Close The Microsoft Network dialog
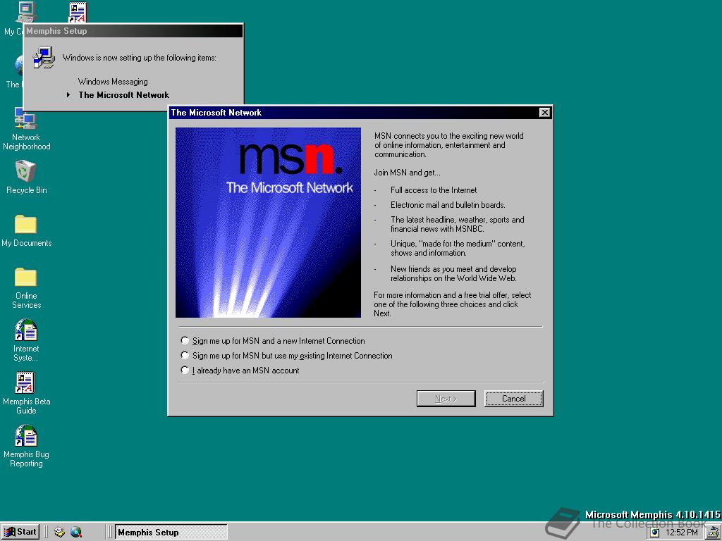722x541 pixels. (544, 112)
